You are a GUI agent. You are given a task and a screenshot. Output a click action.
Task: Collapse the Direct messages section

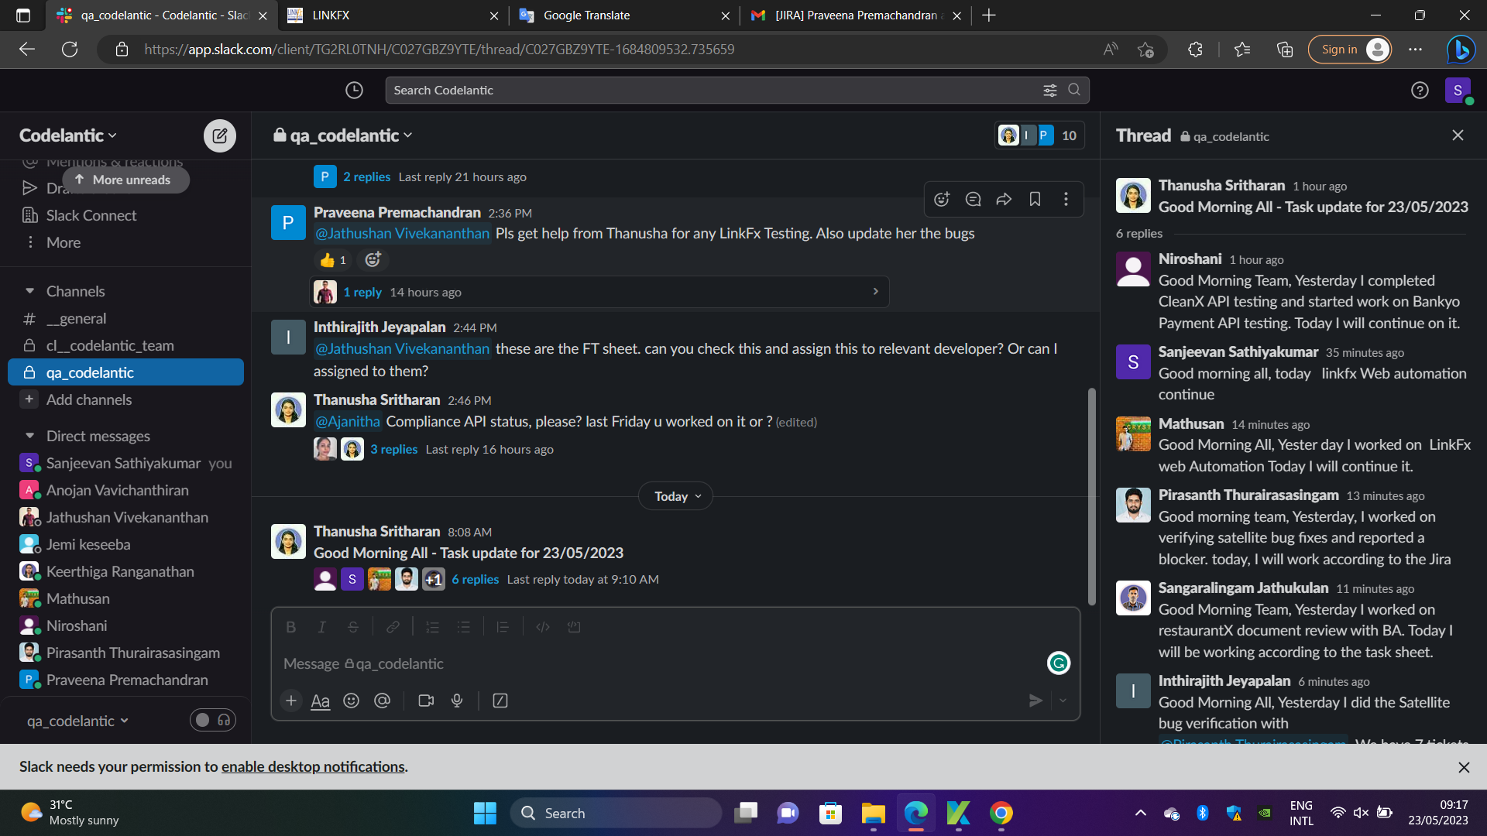click(x=29, y=436)
